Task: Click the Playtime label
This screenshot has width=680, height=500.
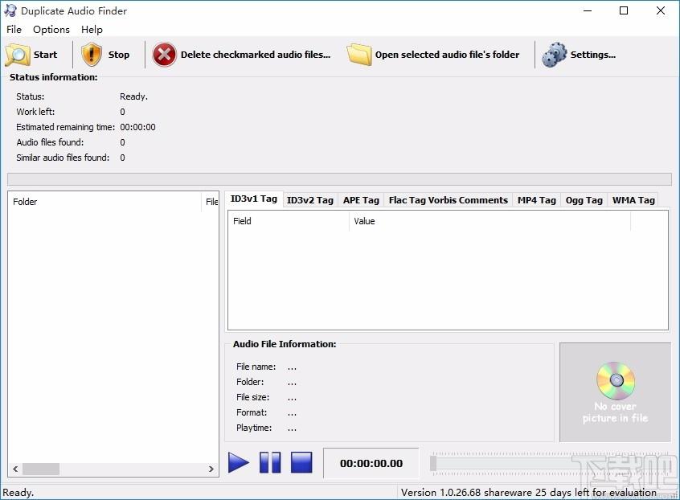Action: (x=254, y=428)
